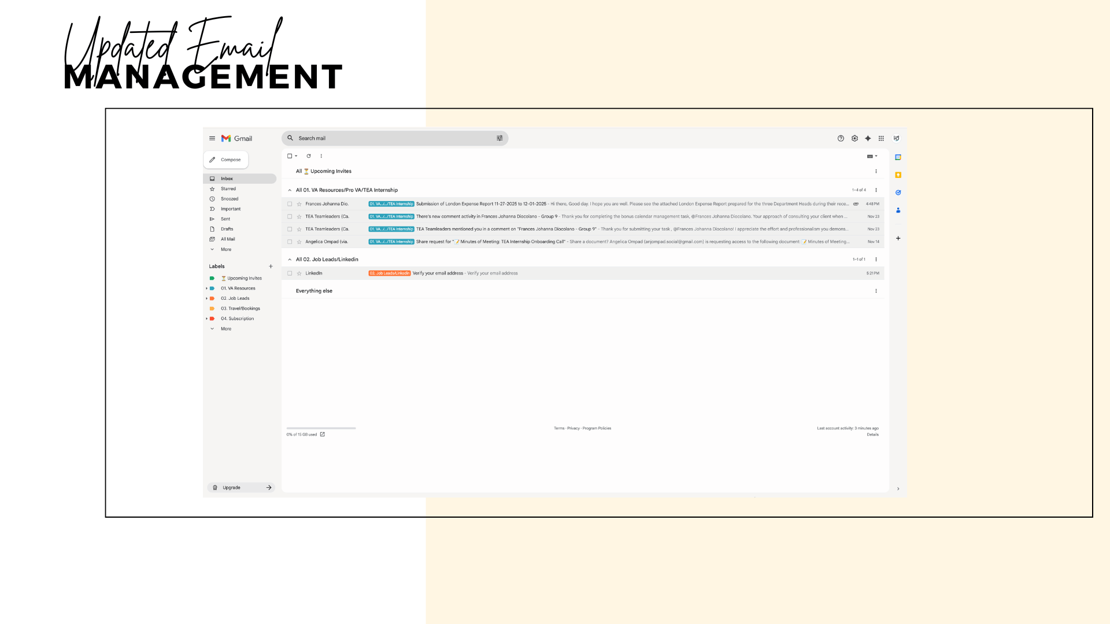Check the LinkedIn email checkbox
1110x624 pixels.
pos(290,273)
